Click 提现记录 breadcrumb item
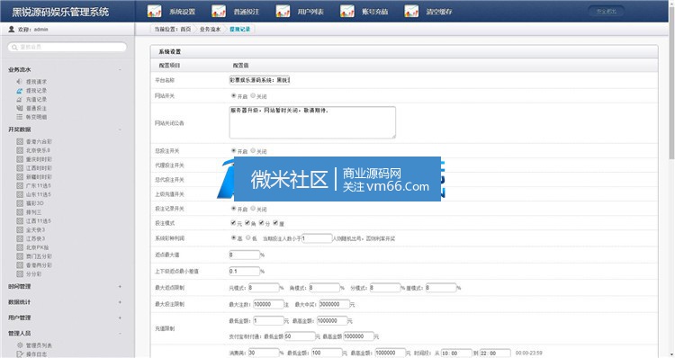The height and width of the screenshot is (358, 675). pos(239,30)
